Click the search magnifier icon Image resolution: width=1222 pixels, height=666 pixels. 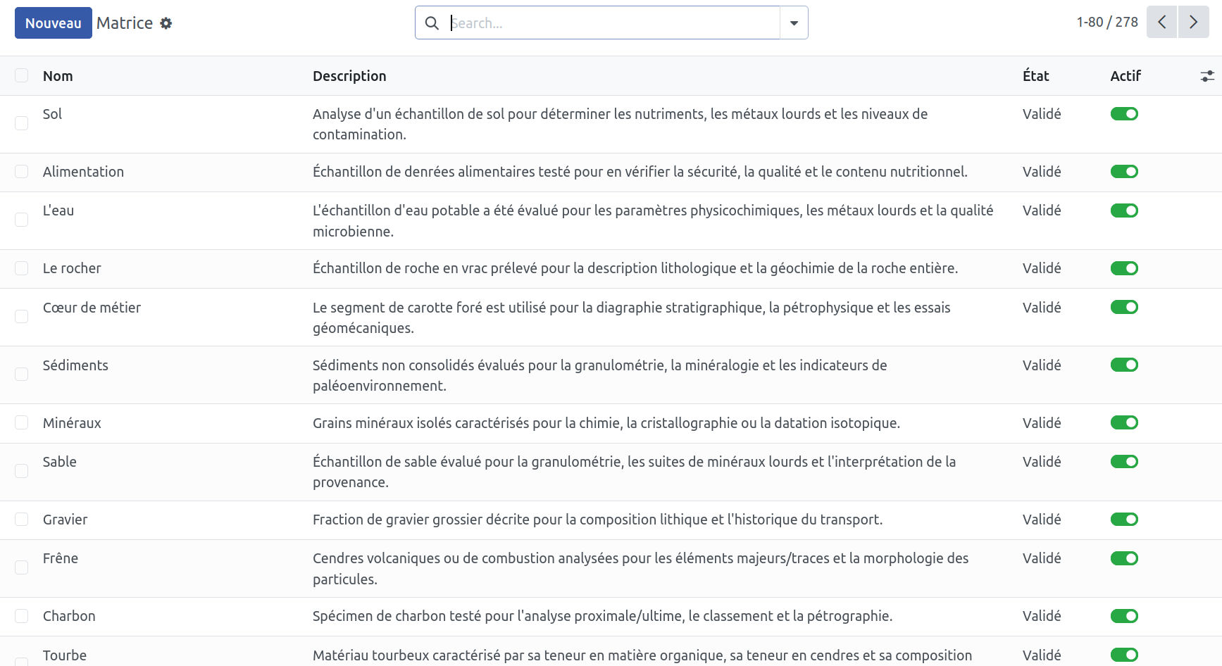432,23
